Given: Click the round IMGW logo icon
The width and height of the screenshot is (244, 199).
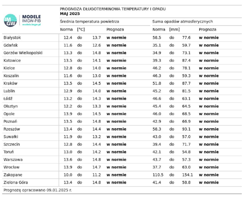Looking at the screenshot, I should coord(10,20).
